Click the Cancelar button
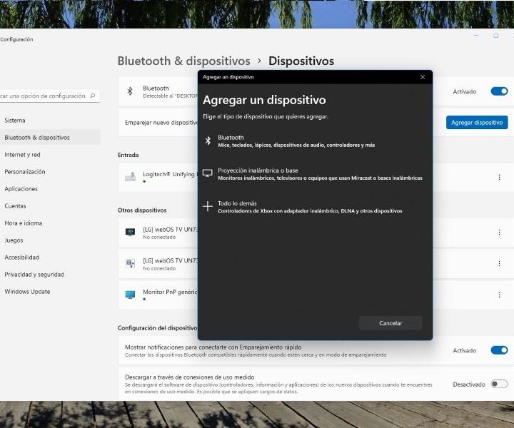 click(x=390, y=323)
